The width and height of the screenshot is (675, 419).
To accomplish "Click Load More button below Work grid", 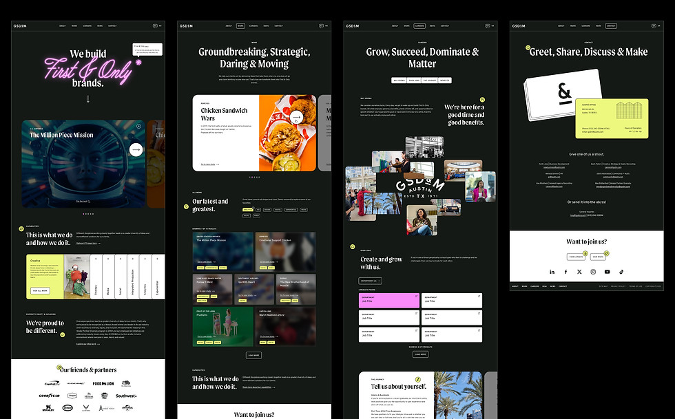I will [254, 355].
